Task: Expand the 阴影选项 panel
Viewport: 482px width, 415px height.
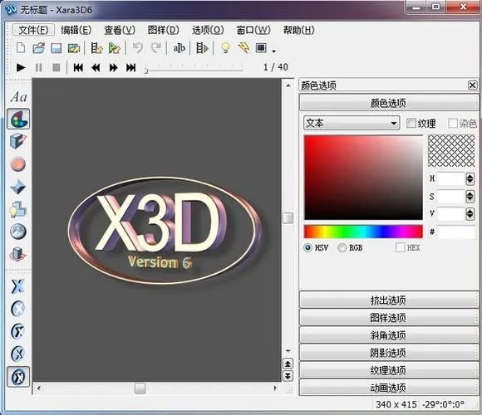Action: [x=389, y=353]
